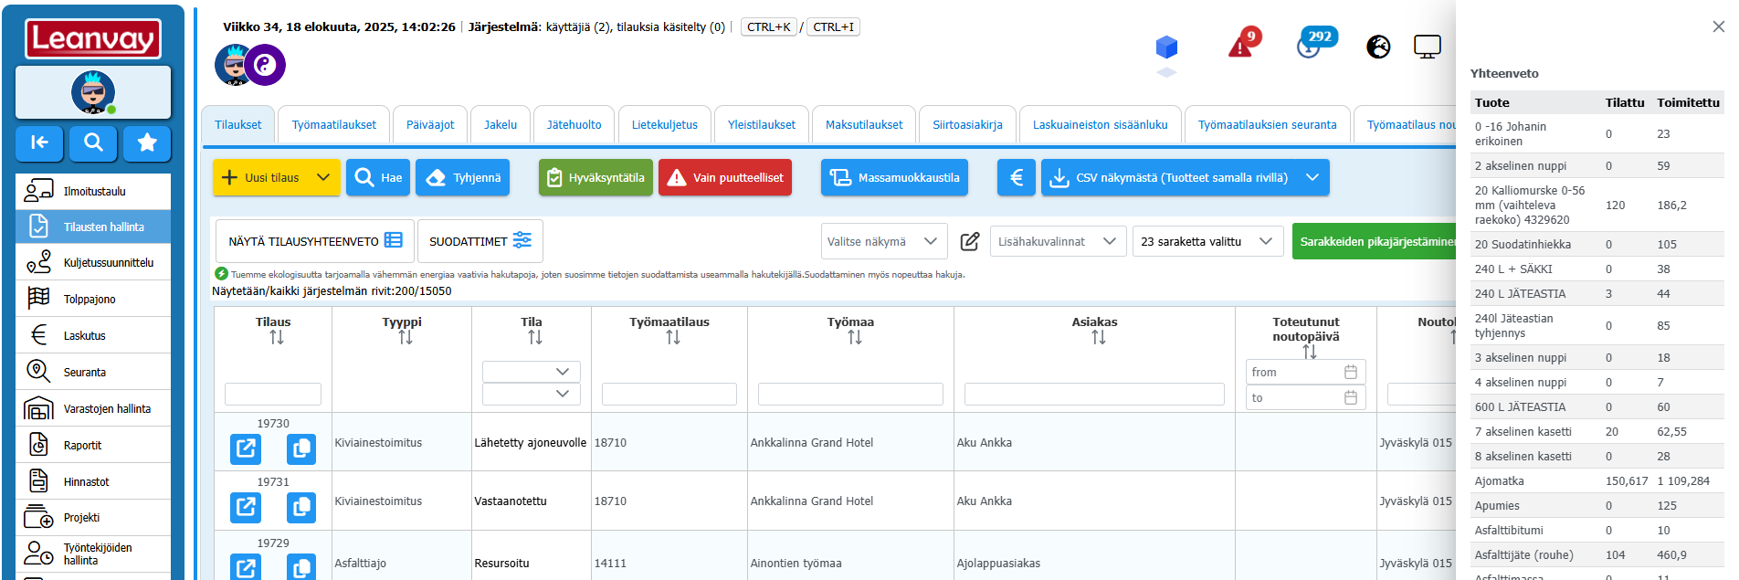The width and height of the screenshot is (1739, 580).
Task: Click the euro currency button
Action: [1016, 177]
